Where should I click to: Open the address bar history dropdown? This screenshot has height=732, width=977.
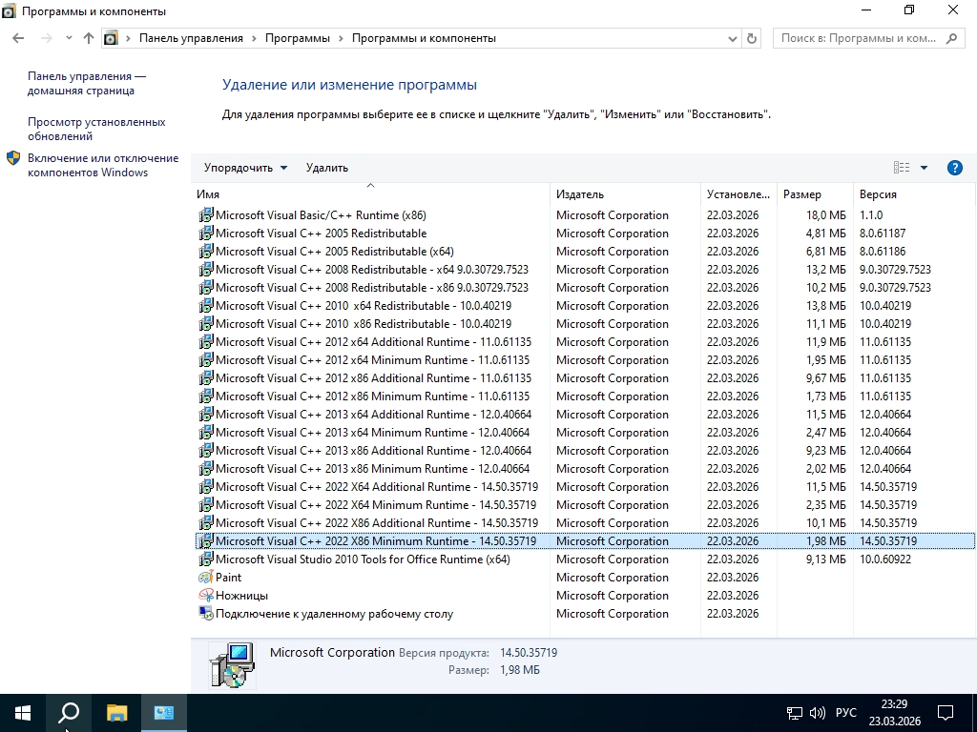click(x=732, y=38)
